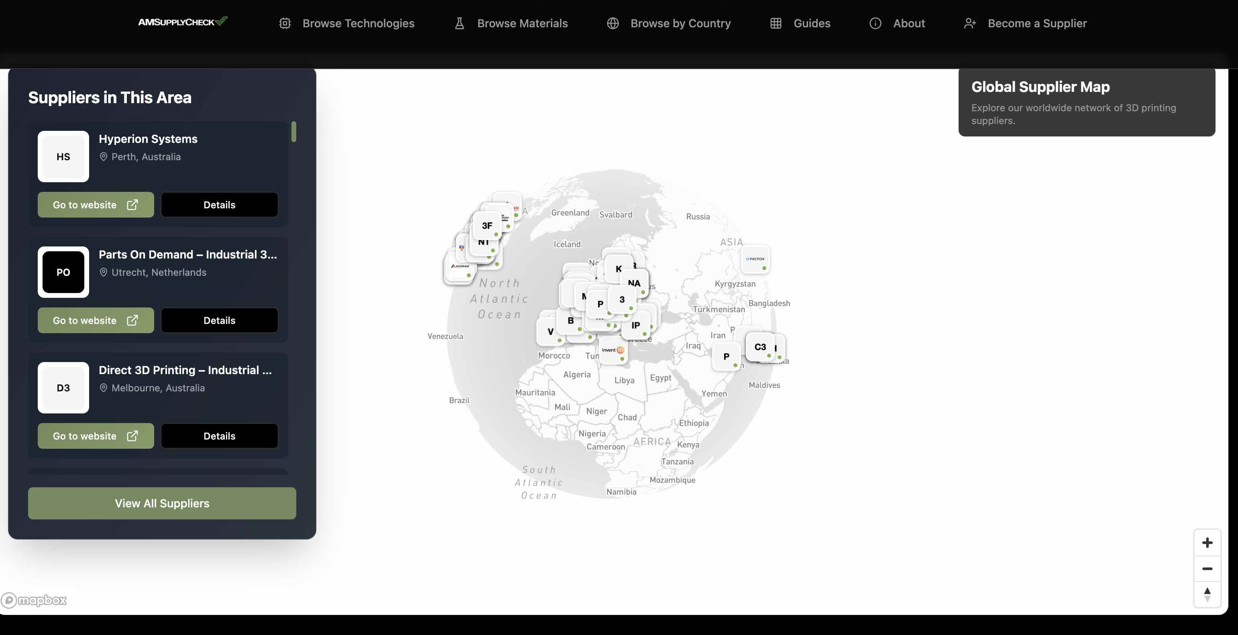Click the 3F supplier marker in North America

pos(487,226)
